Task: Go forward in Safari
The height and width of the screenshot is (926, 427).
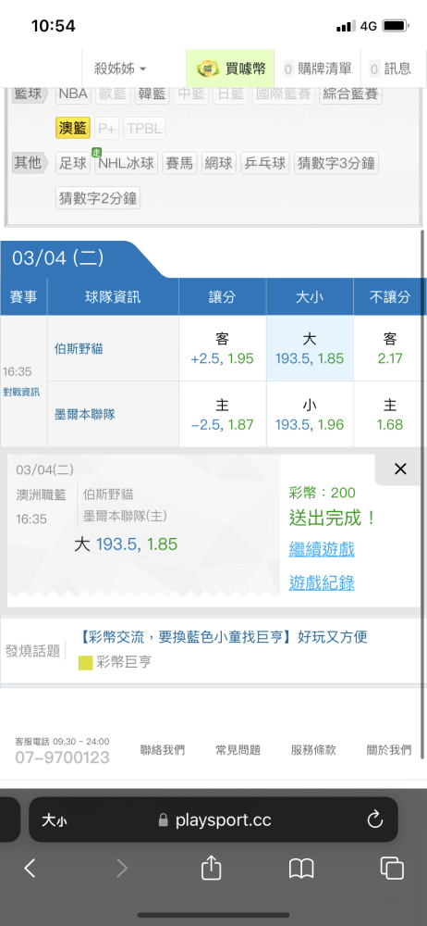Action: coord(122,868)
